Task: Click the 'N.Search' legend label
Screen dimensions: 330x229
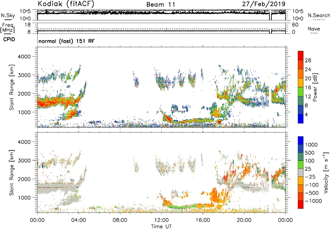Action: pyautogui.click(x=319, y=15)
